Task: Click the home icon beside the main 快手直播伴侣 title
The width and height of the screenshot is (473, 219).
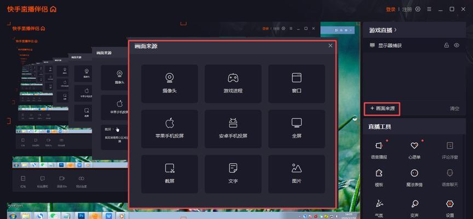Action: (x=54, y=9)
